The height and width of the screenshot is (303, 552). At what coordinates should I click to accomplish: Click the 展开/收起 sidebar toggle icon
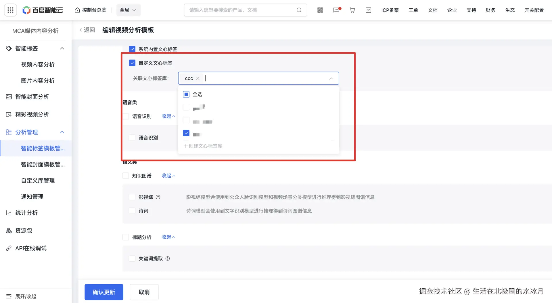tap(9, 296)
